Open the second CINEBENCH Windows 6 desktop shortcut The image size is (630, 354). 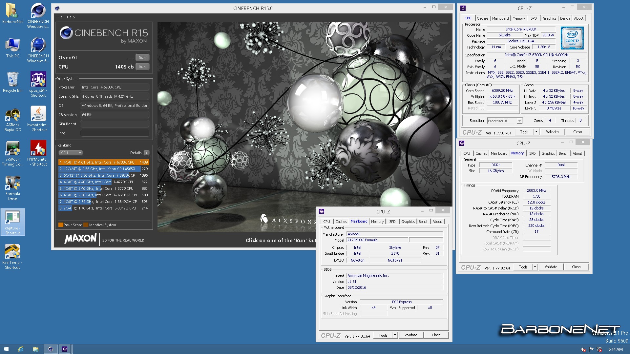[x=38, y=50]
